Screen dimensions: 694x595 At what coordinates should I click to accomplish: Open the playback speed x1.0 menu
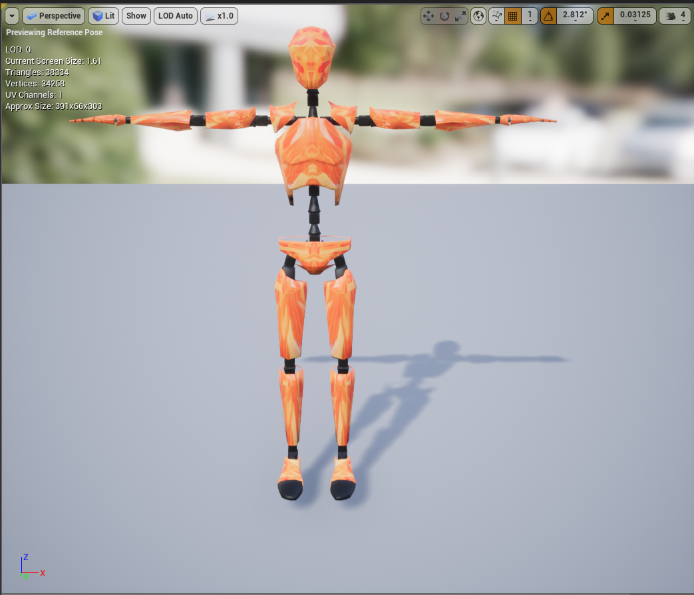coord(219,17)
